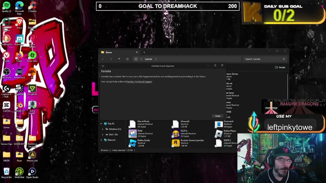Select the Recycle Bin icon

pyautogui.click(x=7, y=173)
